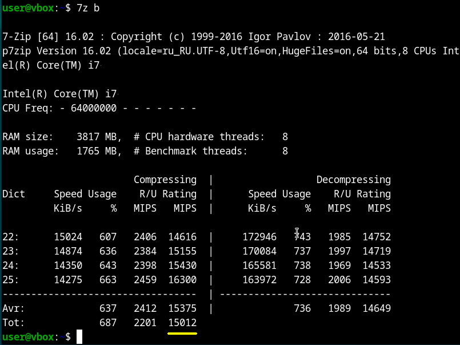Click the usage value "636"
The height and width of the screenshot is (345, 460).
click(108, 251)
